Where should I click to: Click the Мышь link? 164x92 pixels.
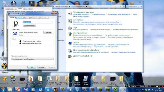click(x=135, y=14)
